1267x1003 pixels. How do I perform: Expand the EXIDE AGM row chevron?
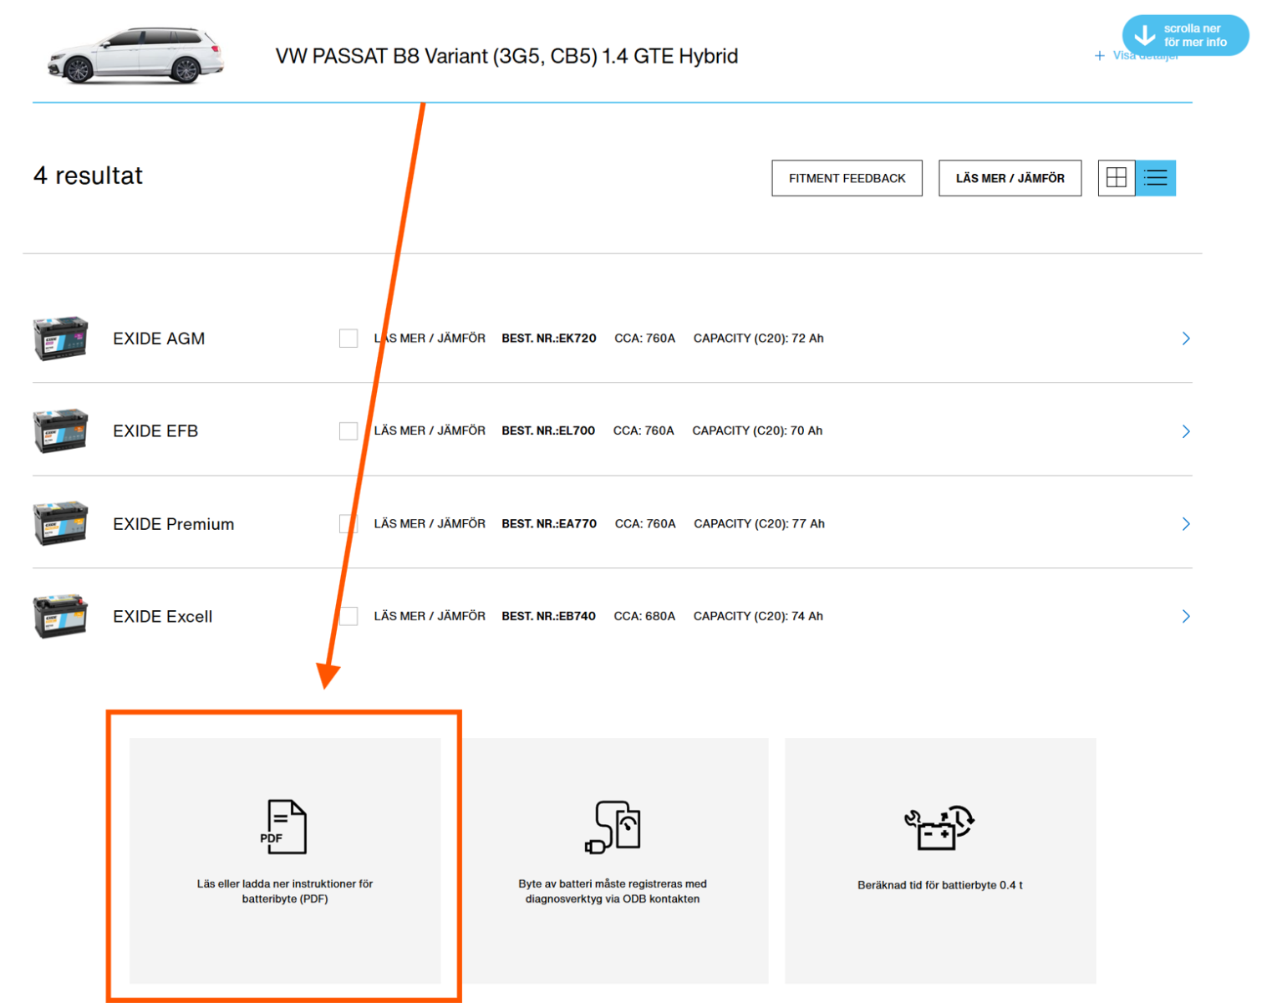point(1186,339)
